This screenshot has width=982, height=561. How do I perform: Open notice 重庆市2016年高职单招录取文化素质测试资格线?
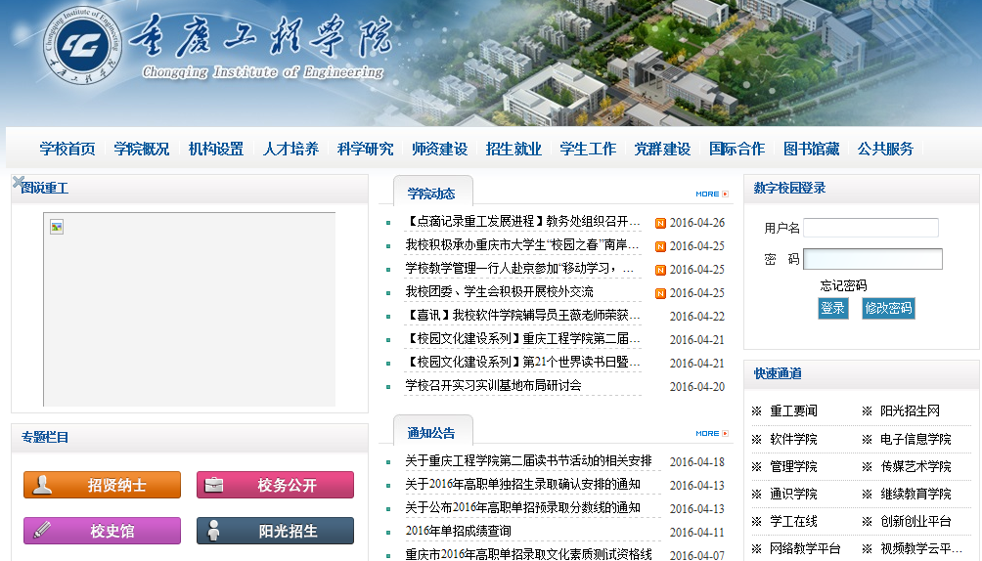(x=528, y=554)
